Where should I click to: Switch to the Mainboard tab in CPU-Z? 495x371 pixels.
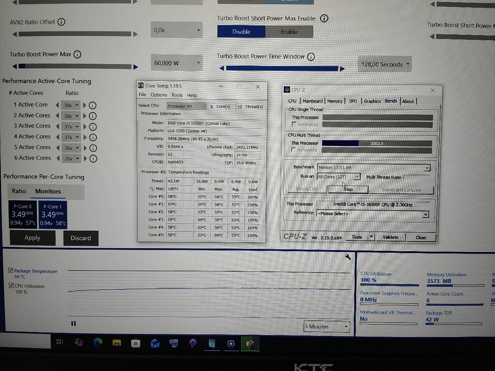pos(312,101)
